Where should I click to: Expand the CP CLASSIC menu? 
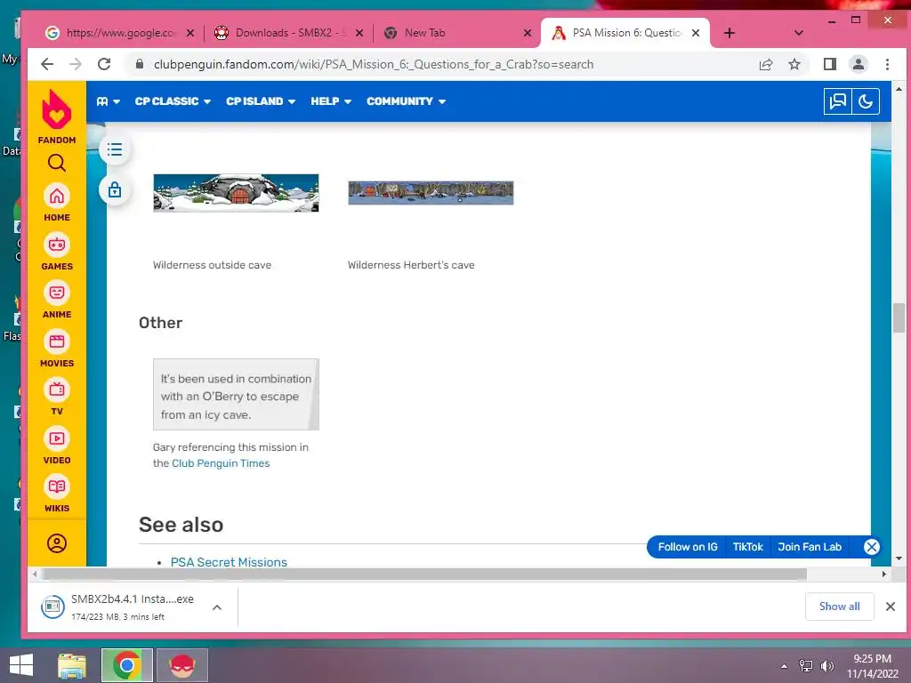[x=173, y=101]
